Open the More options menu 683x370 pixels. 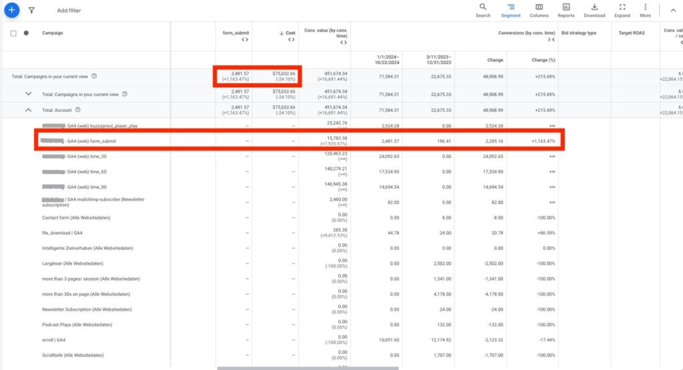pos(645,10)
